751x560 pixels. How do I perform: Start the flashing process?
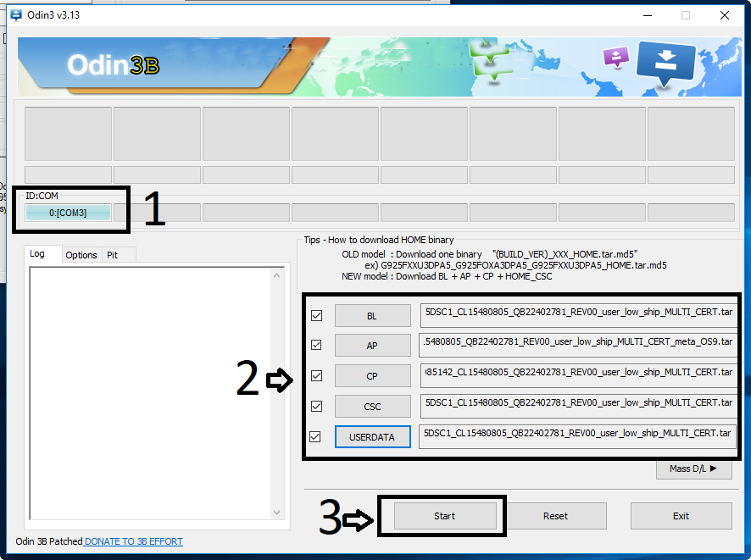(x=445, y=516)
